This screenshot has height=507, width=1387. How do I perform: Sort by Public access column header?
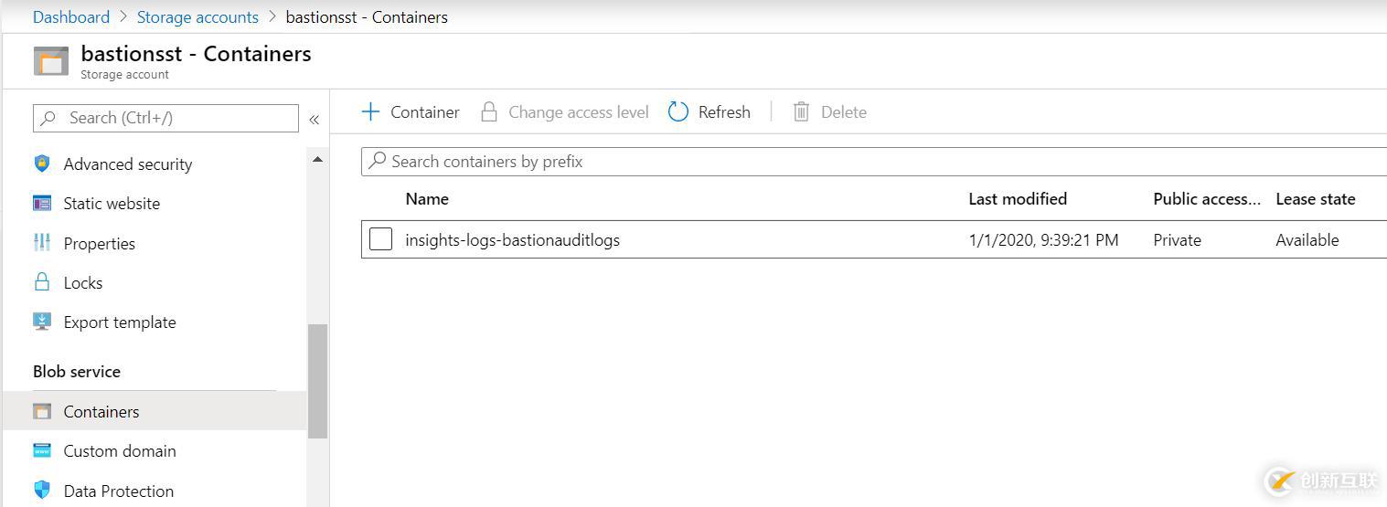1207,199
